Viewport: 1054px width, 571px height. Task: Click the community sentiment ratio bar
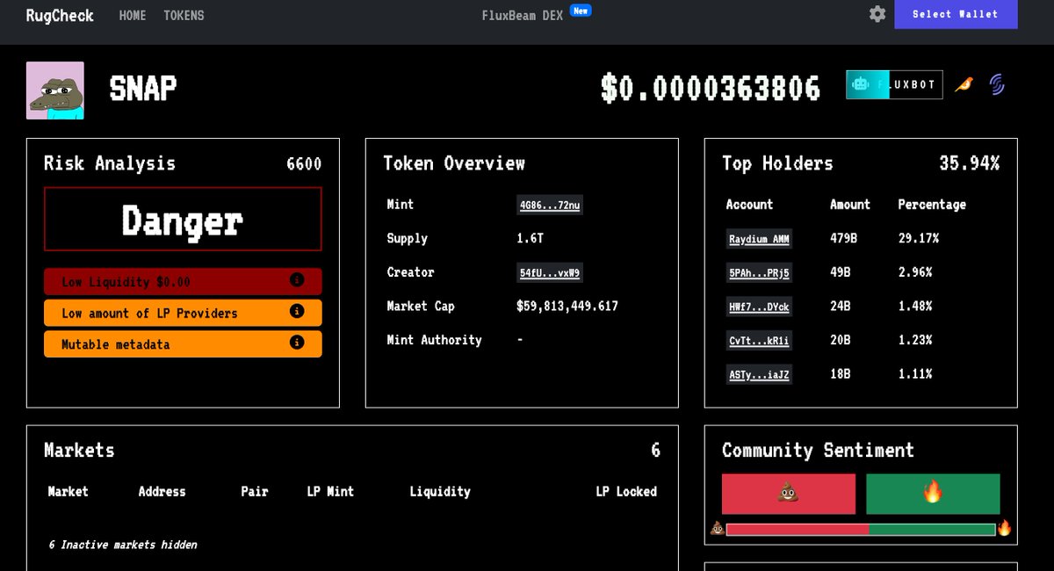[x=861, y=529]
